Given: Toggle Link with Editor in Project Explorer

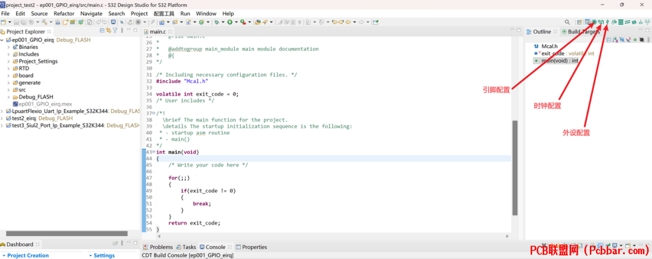Looking at the screenshot, I should 108,30.
